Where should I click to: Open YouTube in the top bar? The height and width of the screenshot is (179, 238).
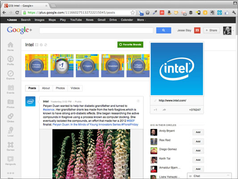coord(76,20)
